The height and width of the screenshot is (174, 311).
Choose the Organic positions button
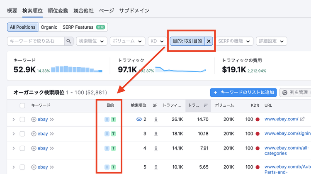[x=49, y=27]
